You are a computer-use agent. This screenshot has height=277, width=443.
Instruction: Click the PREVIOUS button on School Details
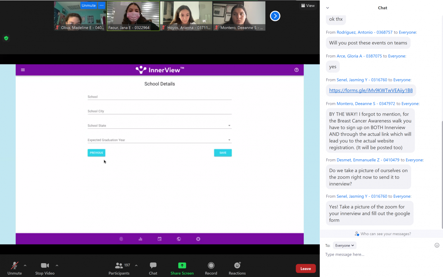tap(97, 153)
